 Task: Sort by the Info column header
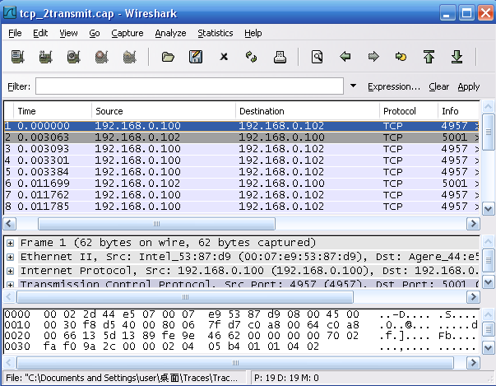click(x=459, y=111)
